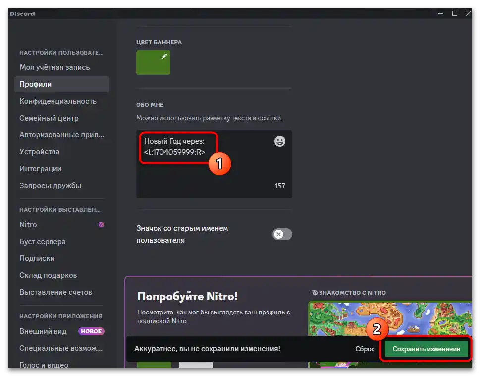
Task: Maximize the Discord window
Action: point(455,13)
